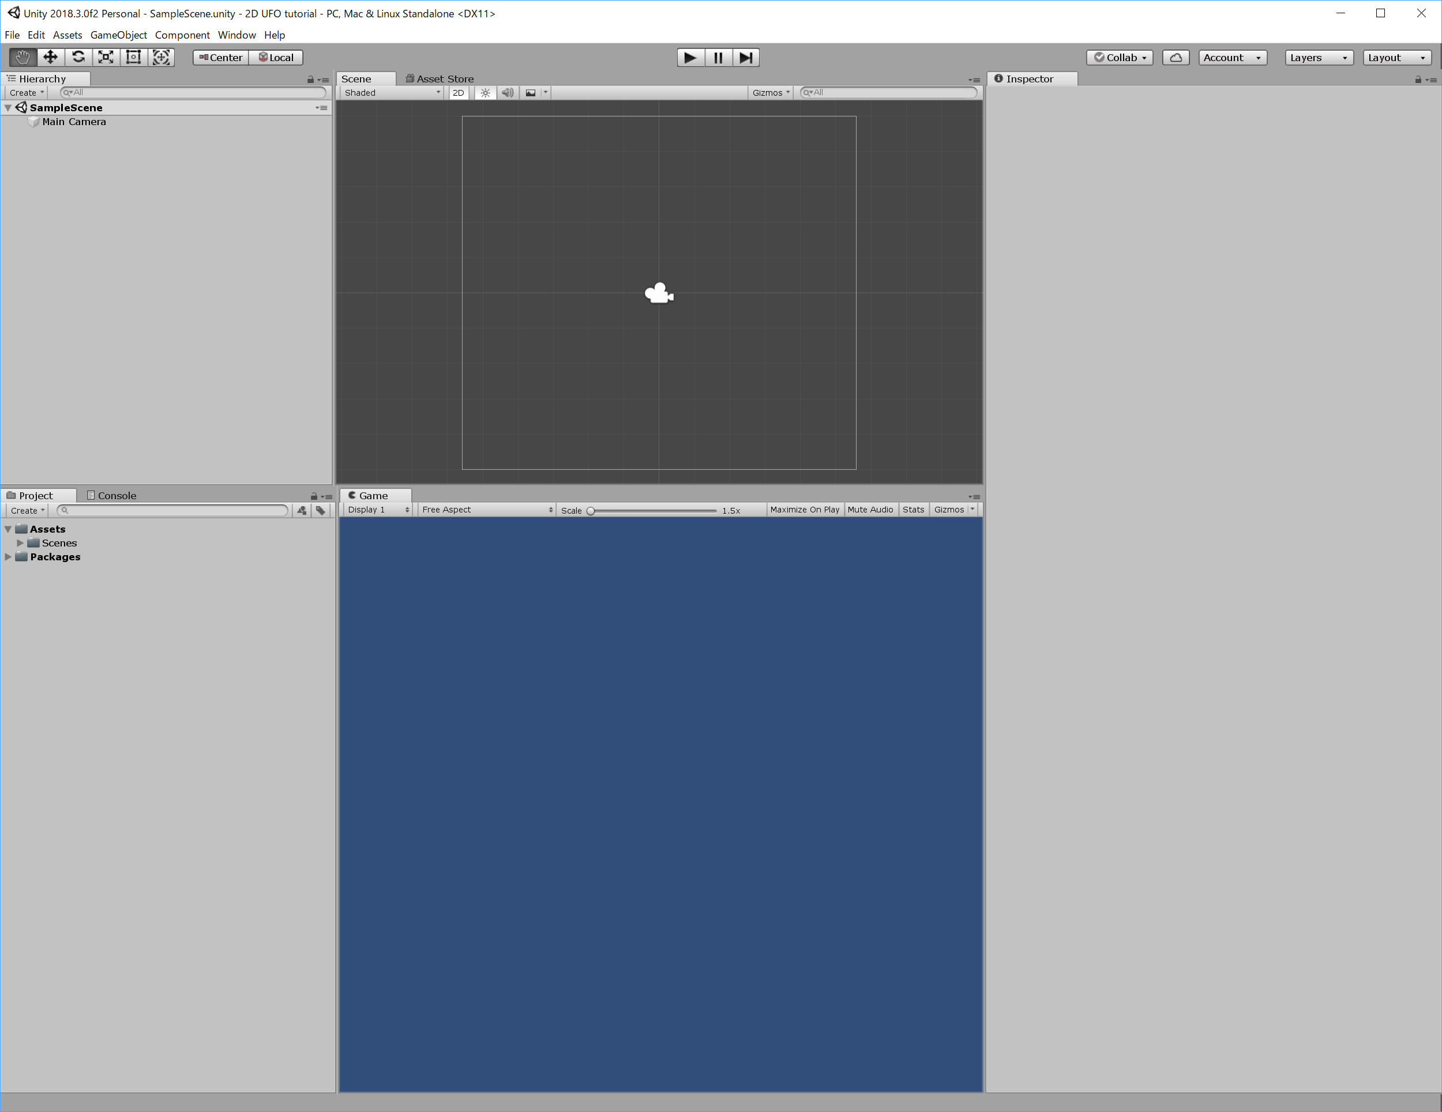
Task: Select the Scale tool
Action: point(106,58)
